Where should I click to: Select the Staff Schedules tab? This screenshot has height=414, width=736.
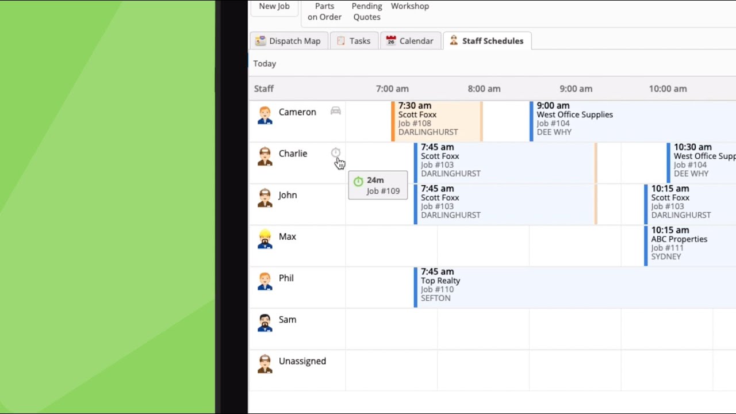[x=487, y=41]
